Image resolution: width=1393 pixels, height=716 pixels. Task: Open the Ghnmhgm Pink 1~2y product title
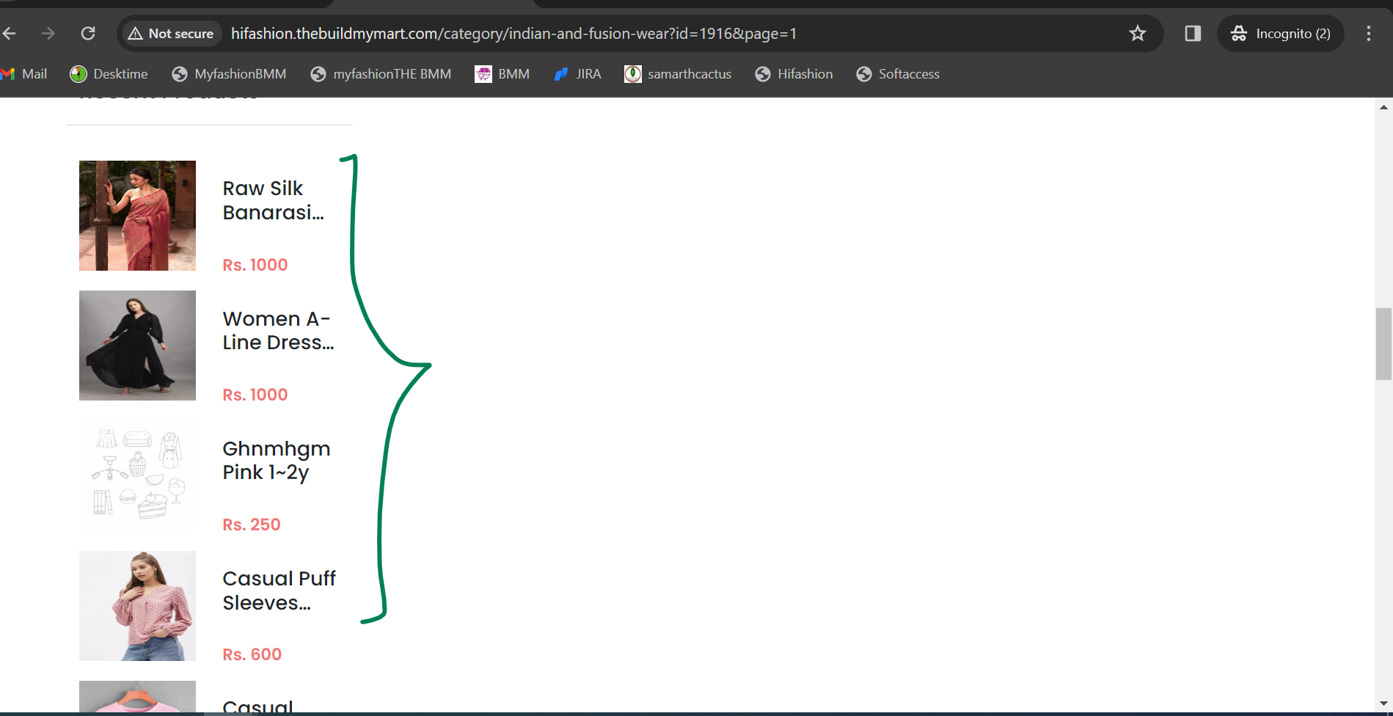tap(277, 461)
